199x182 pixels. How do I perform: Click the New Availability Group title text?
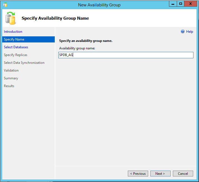99,5
